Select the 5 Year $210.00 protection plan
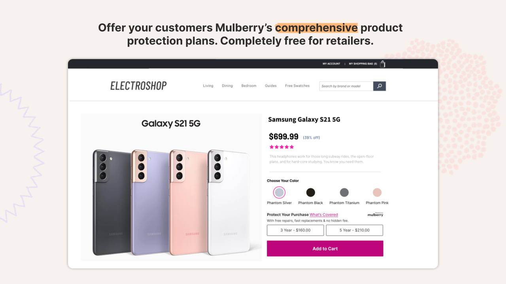This screenshot has width=506, height=284. point(354,230)
